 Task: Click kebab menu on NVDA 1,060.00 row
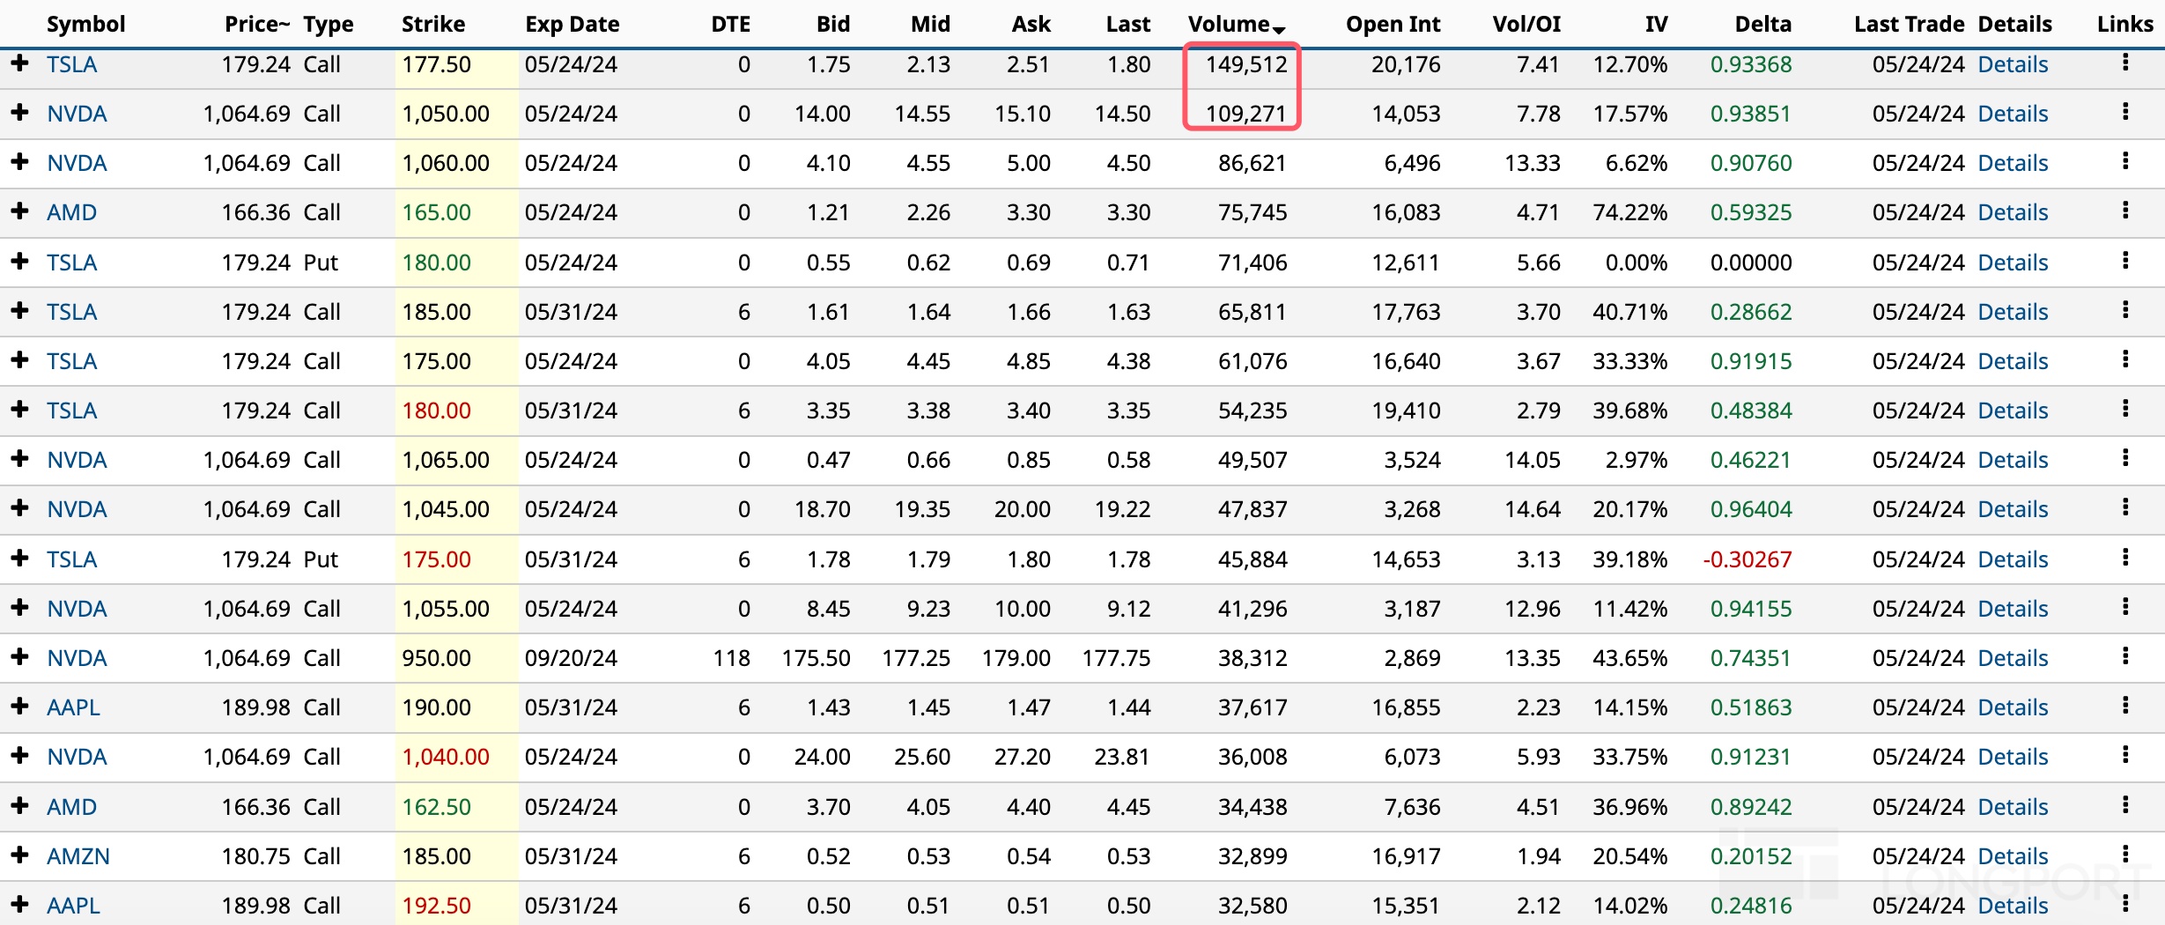pyautogui.click(x=2125, y=161)
